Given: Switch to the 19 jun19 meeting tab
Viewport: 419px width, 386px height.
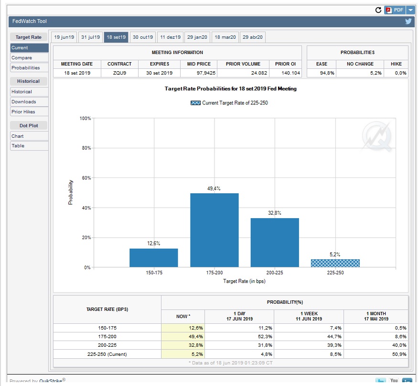Looking at the screenshot, I should pos(64,37).
